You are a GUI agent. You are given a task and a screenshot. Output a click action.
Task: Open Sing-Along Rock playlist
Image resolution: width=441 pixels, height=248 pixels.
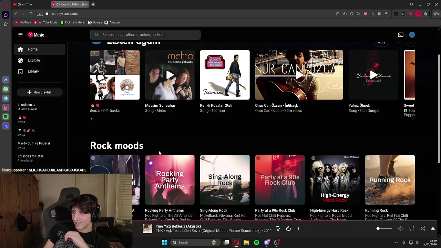point(225,180)
